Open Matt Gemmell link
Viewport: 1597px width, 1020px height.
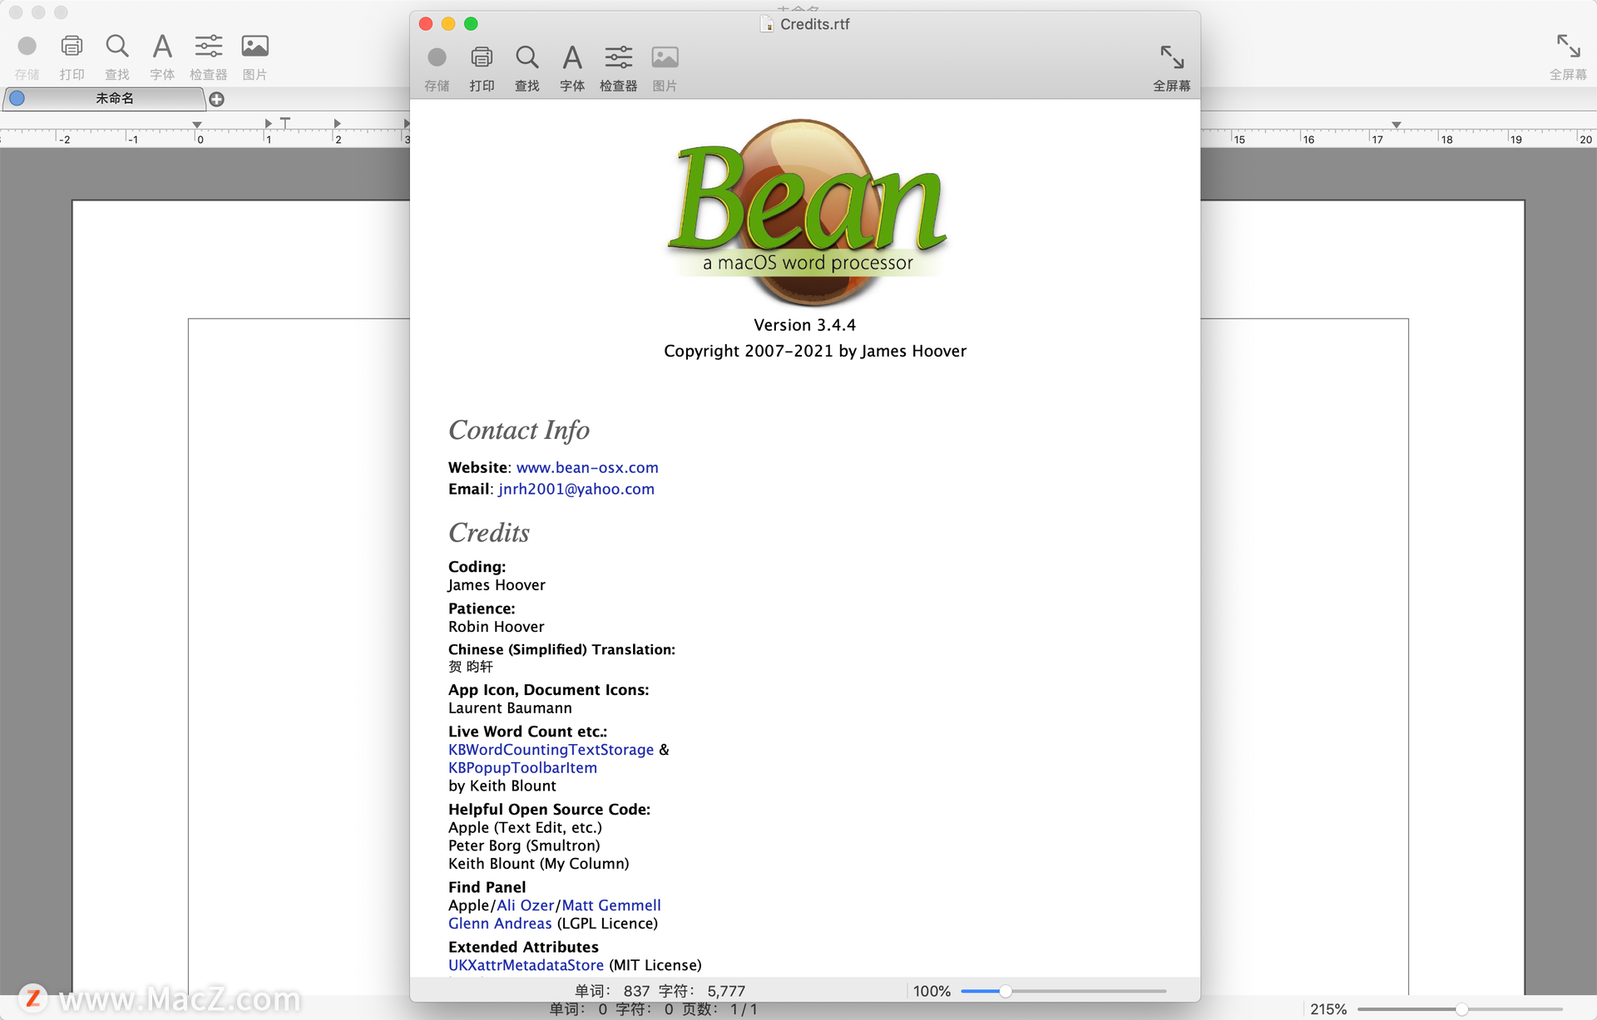click(x=611, y=905)
